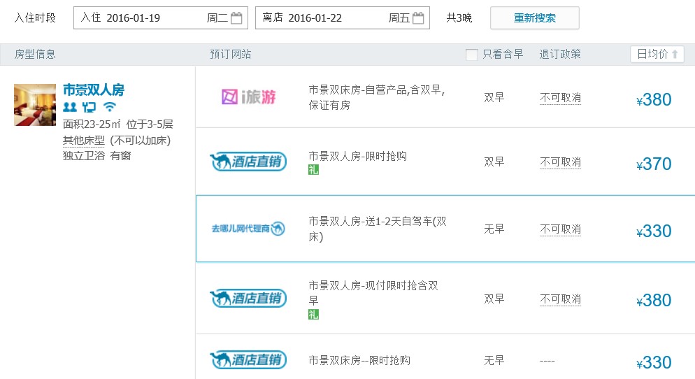The height and width of the screenshot is (379, 695).
Task: Click the 退订政策 column header
Action: (560, 55)
